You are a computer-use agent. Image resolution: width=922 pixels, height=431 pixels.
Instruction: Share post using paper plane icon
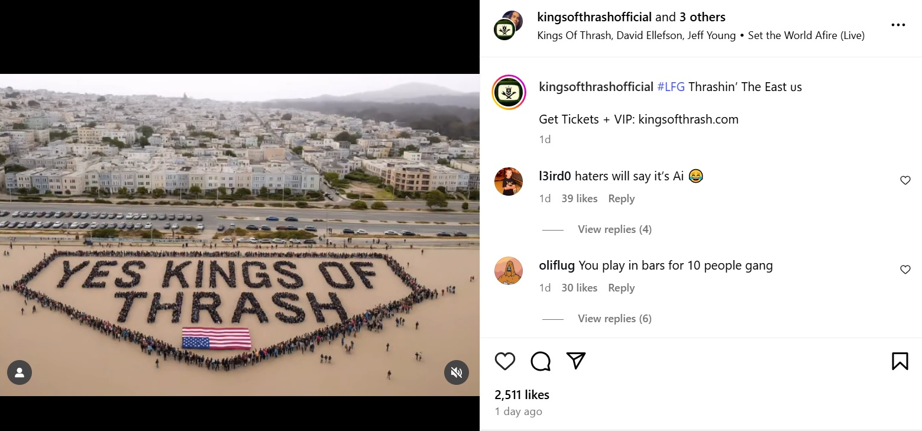coord(576,361)
